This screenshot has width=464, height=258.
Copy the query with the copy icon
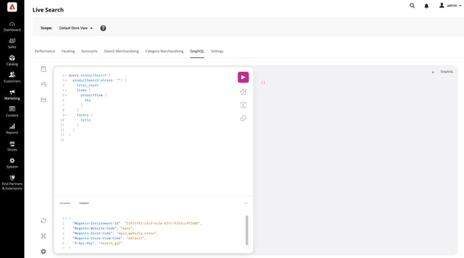click(x=243, y=118)
